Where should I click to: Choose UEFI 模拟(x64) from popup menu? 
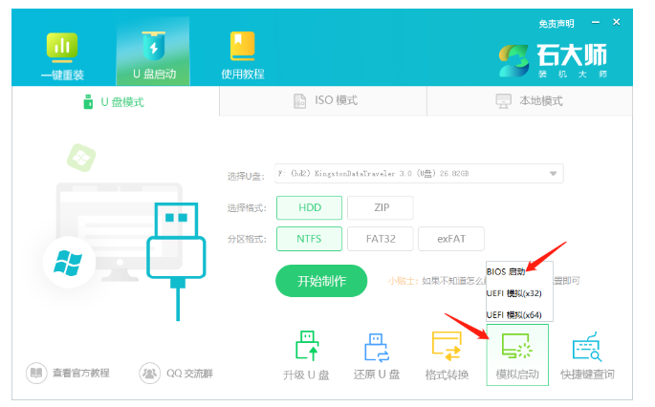tap(513, 313)
